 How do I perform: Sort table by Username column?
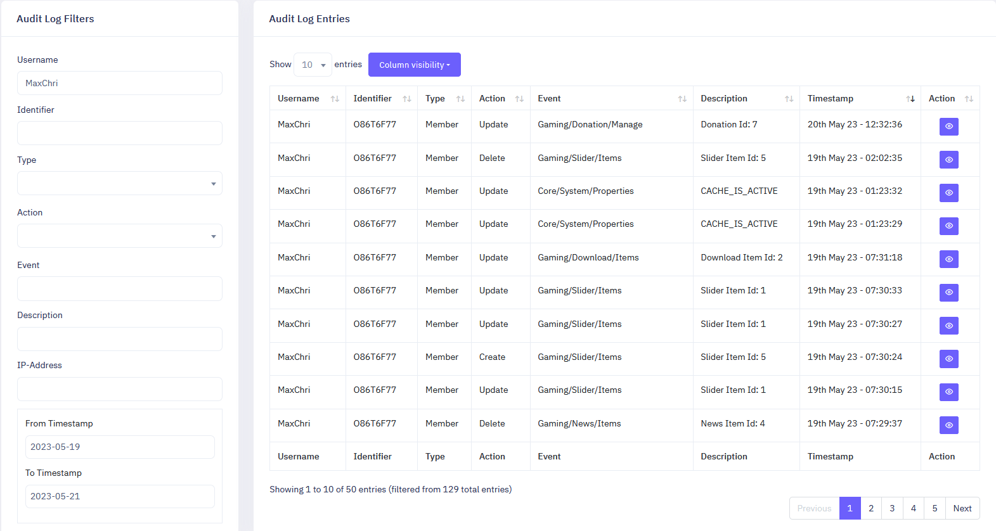307,98
